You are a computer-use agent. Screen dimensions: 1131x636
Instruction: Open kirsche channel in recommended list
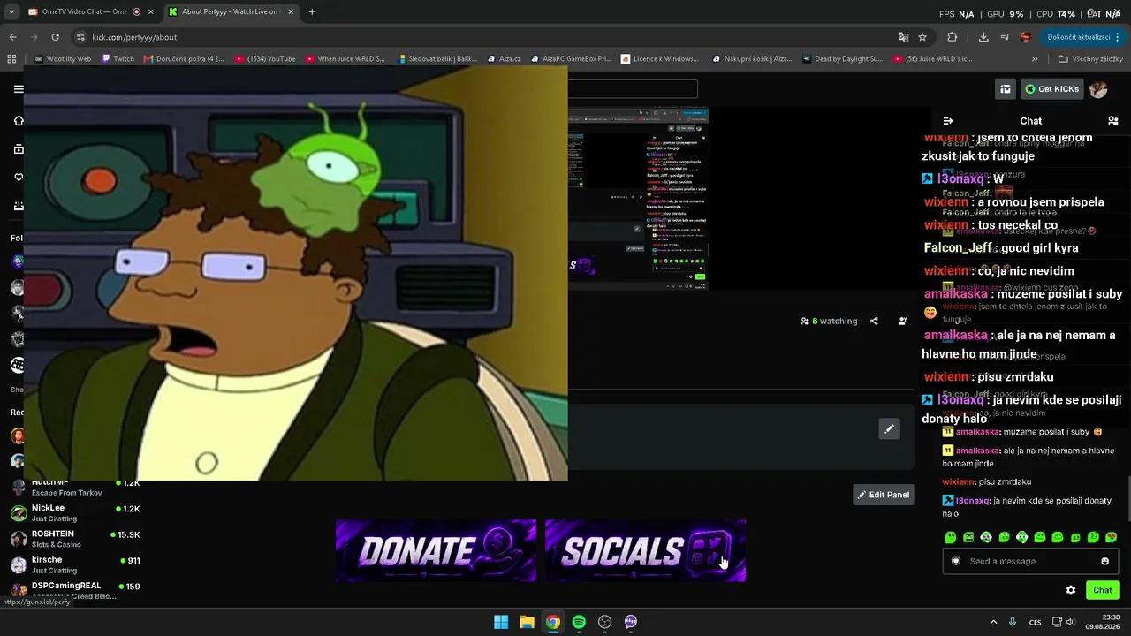(x=75, y=564)
